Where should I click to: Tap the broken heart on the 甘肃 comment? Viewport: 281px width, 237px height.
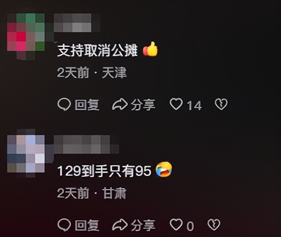[214, 225]
